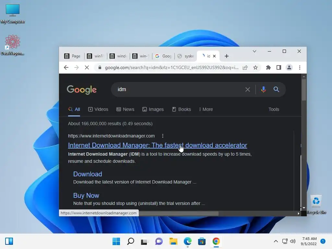
Task: Select the Books search filter
Action: [x=182, y=110]
